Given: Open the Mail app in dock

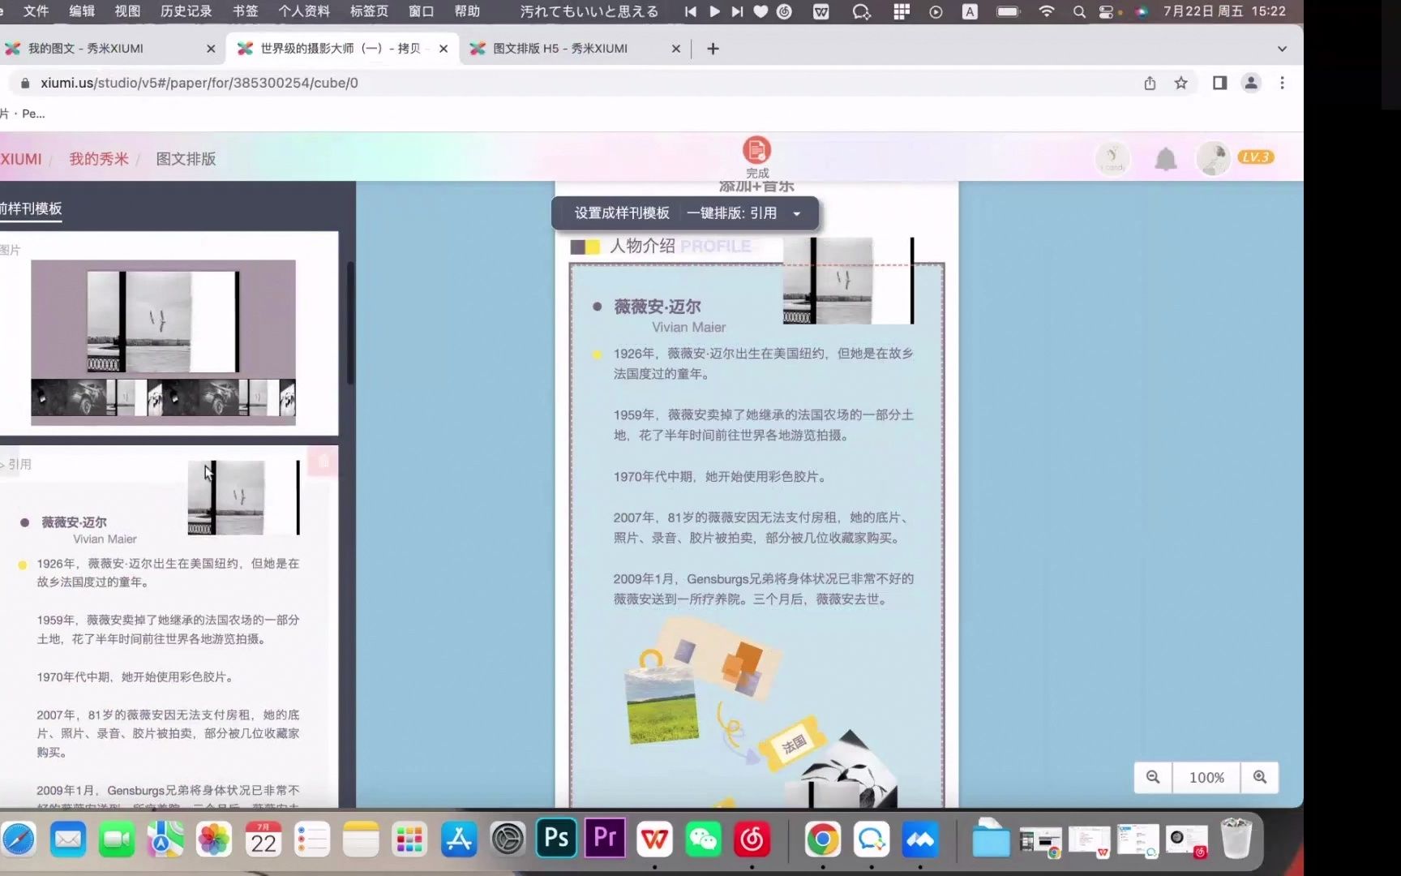Looking at the screenshot, I should [68, 839].
